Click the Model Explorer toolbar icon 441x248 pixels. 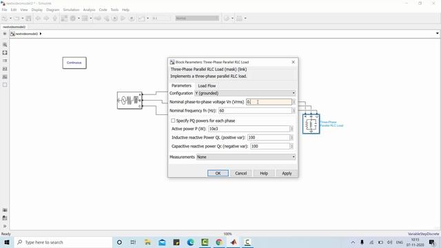click(85, 19)
